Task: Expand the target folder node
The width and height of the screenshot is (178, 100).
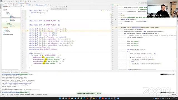Action: (4, 27)
